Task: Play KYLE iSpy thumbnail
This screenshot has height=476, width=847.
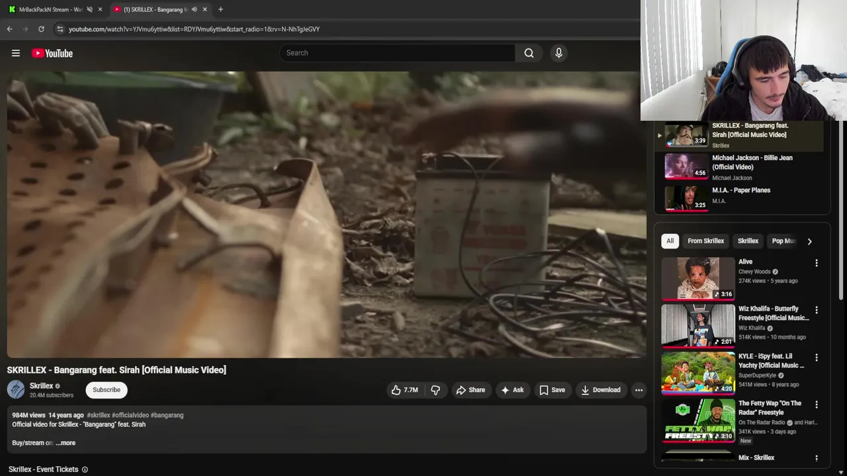Action: 698,373
